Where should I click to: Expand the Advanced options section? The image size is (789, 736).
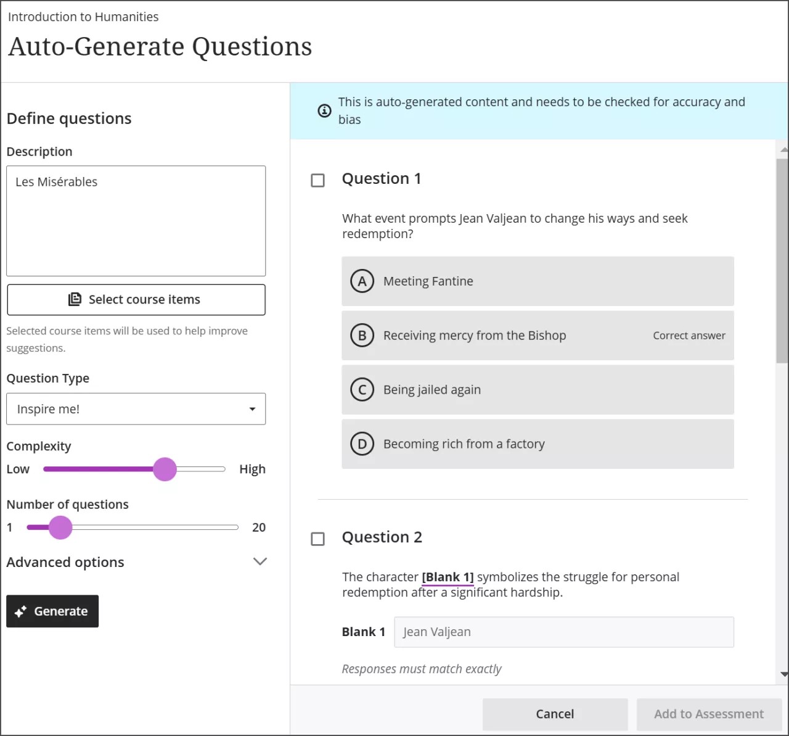coord(260,561)
